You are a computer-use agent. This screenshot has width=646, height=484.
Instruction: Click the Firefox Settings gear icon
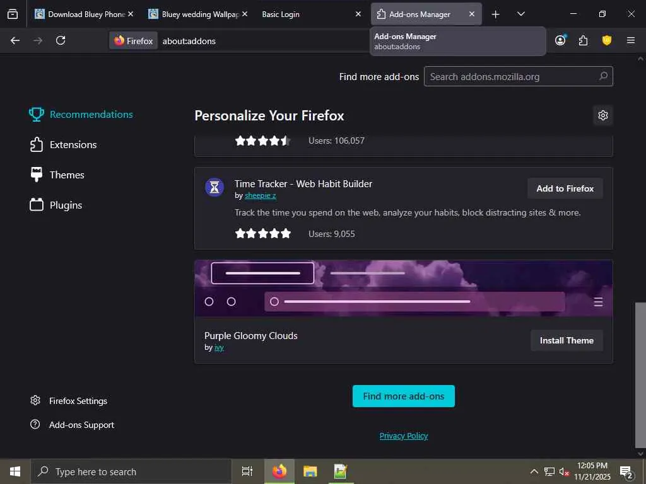[35, 400]
